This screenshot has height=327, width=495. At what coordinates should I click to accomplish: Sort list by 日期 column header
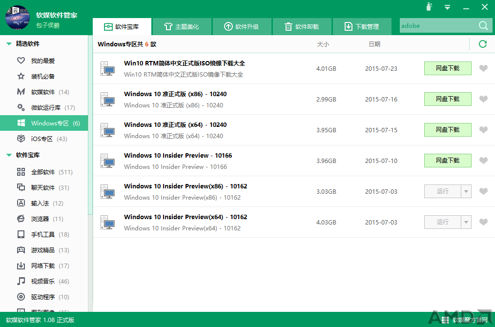coord(374,44)
